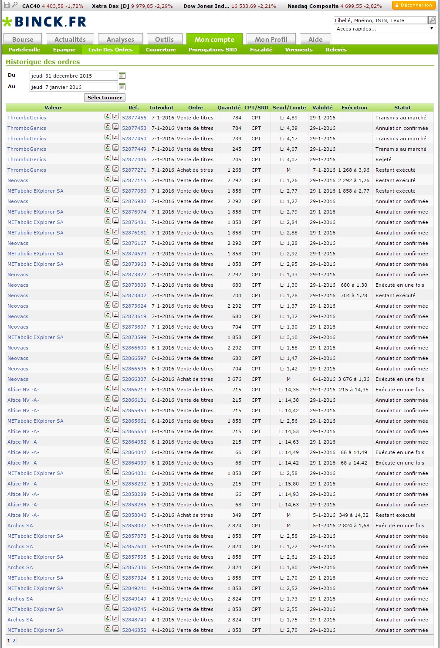Go to page 2 of order history
Screen dimensions: 440x648
pyautogui.click(x=14, y=641)
